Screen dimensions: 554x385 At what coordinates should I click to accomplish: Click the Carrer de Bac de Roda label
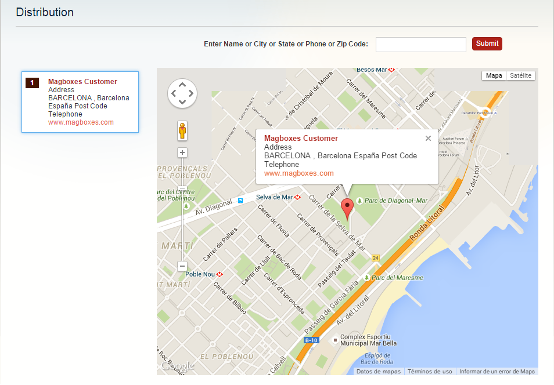pyautogui.click(x=279, y=257)
